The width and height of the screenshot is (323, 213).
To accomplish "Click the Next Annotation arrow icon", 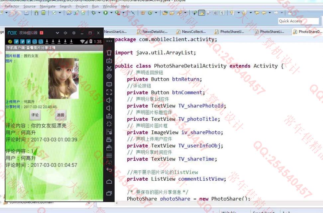I will point(232,13).
